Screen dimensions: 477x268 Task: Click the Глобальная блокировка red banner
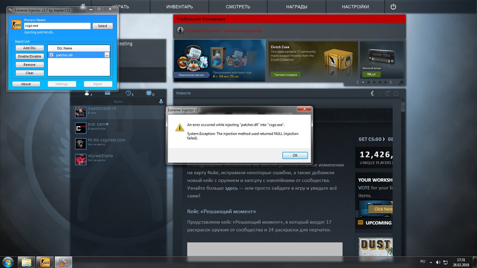click(x=289, y=19)
